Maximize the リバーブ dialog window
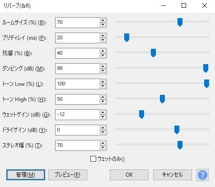Image resolution: width=215 pixels, height=187 pixels. pos(184,5)
